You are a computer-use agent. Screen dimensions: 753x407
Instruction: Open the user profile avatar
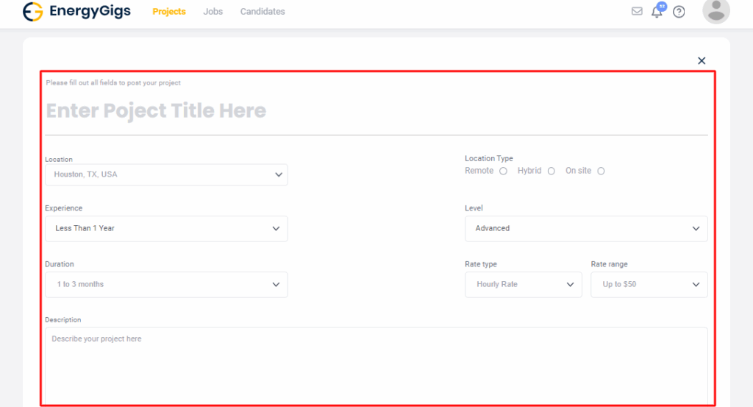tap(715, 11)
